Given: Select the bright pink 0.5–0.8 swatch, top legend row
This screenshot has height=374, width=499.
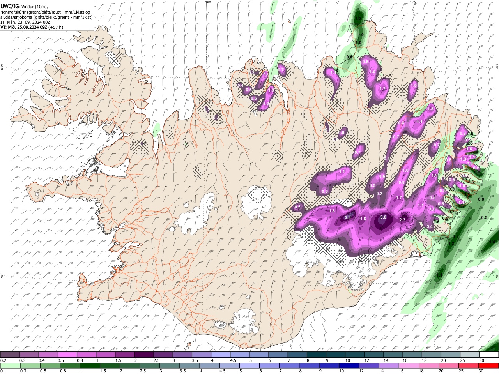Looking at the screenshot, I should (67, 355).
